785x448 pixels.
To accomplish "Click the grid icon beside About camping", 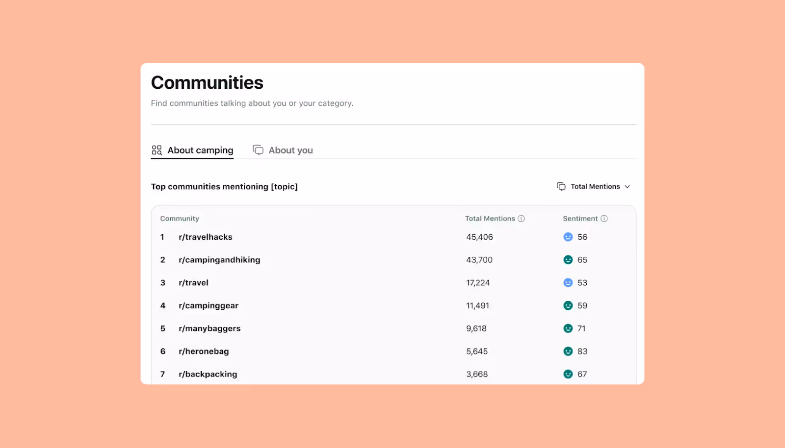I will click(x=156, y=150).
